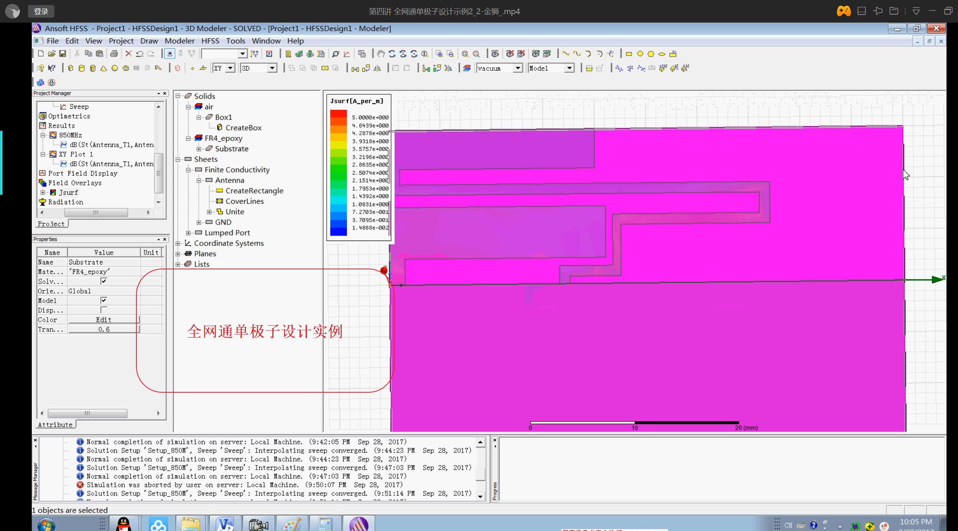The image size is (958, 531).
Task: Toggle the Display Wireframe checkbox
Action: click(103, 310)
